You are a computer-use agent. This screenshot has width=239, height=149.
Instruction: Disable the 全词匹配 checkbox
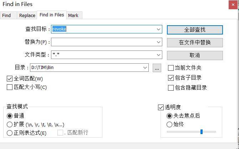pyautogui.click(x=10, y=79)
